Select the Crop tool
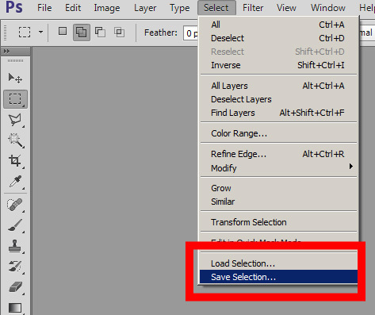 point(15,160)
